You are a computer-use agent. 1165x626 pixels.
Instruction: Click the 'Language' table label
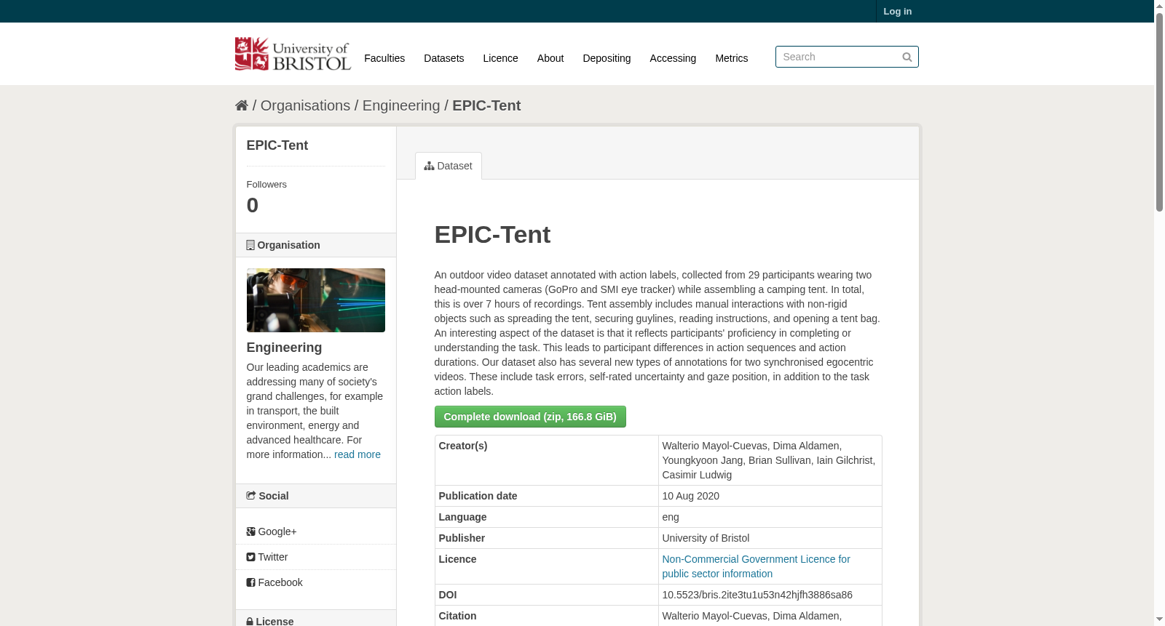coord(462,517)
